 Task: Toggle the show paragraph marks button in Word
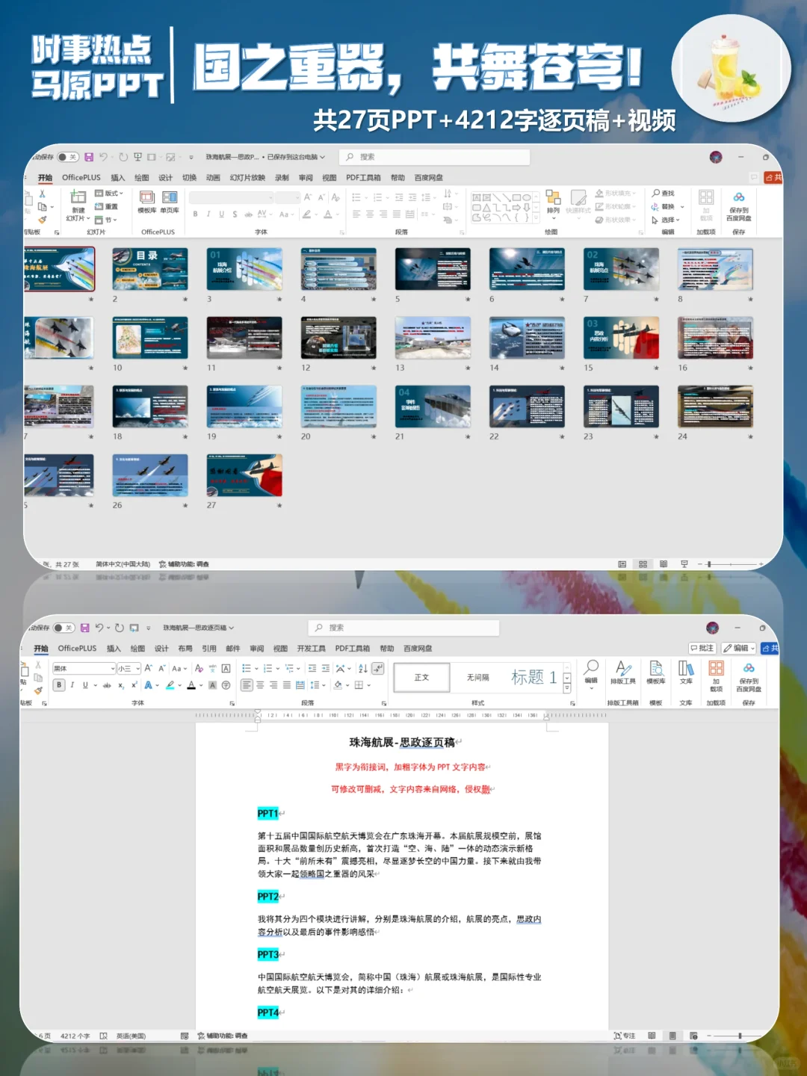(378, 668)
